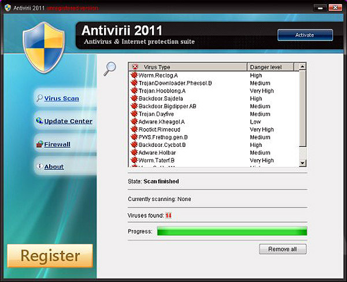Click the green scan progress bar
Image resolution: width=347 pixels, height=282 pixels.
[x=232, y=231]
